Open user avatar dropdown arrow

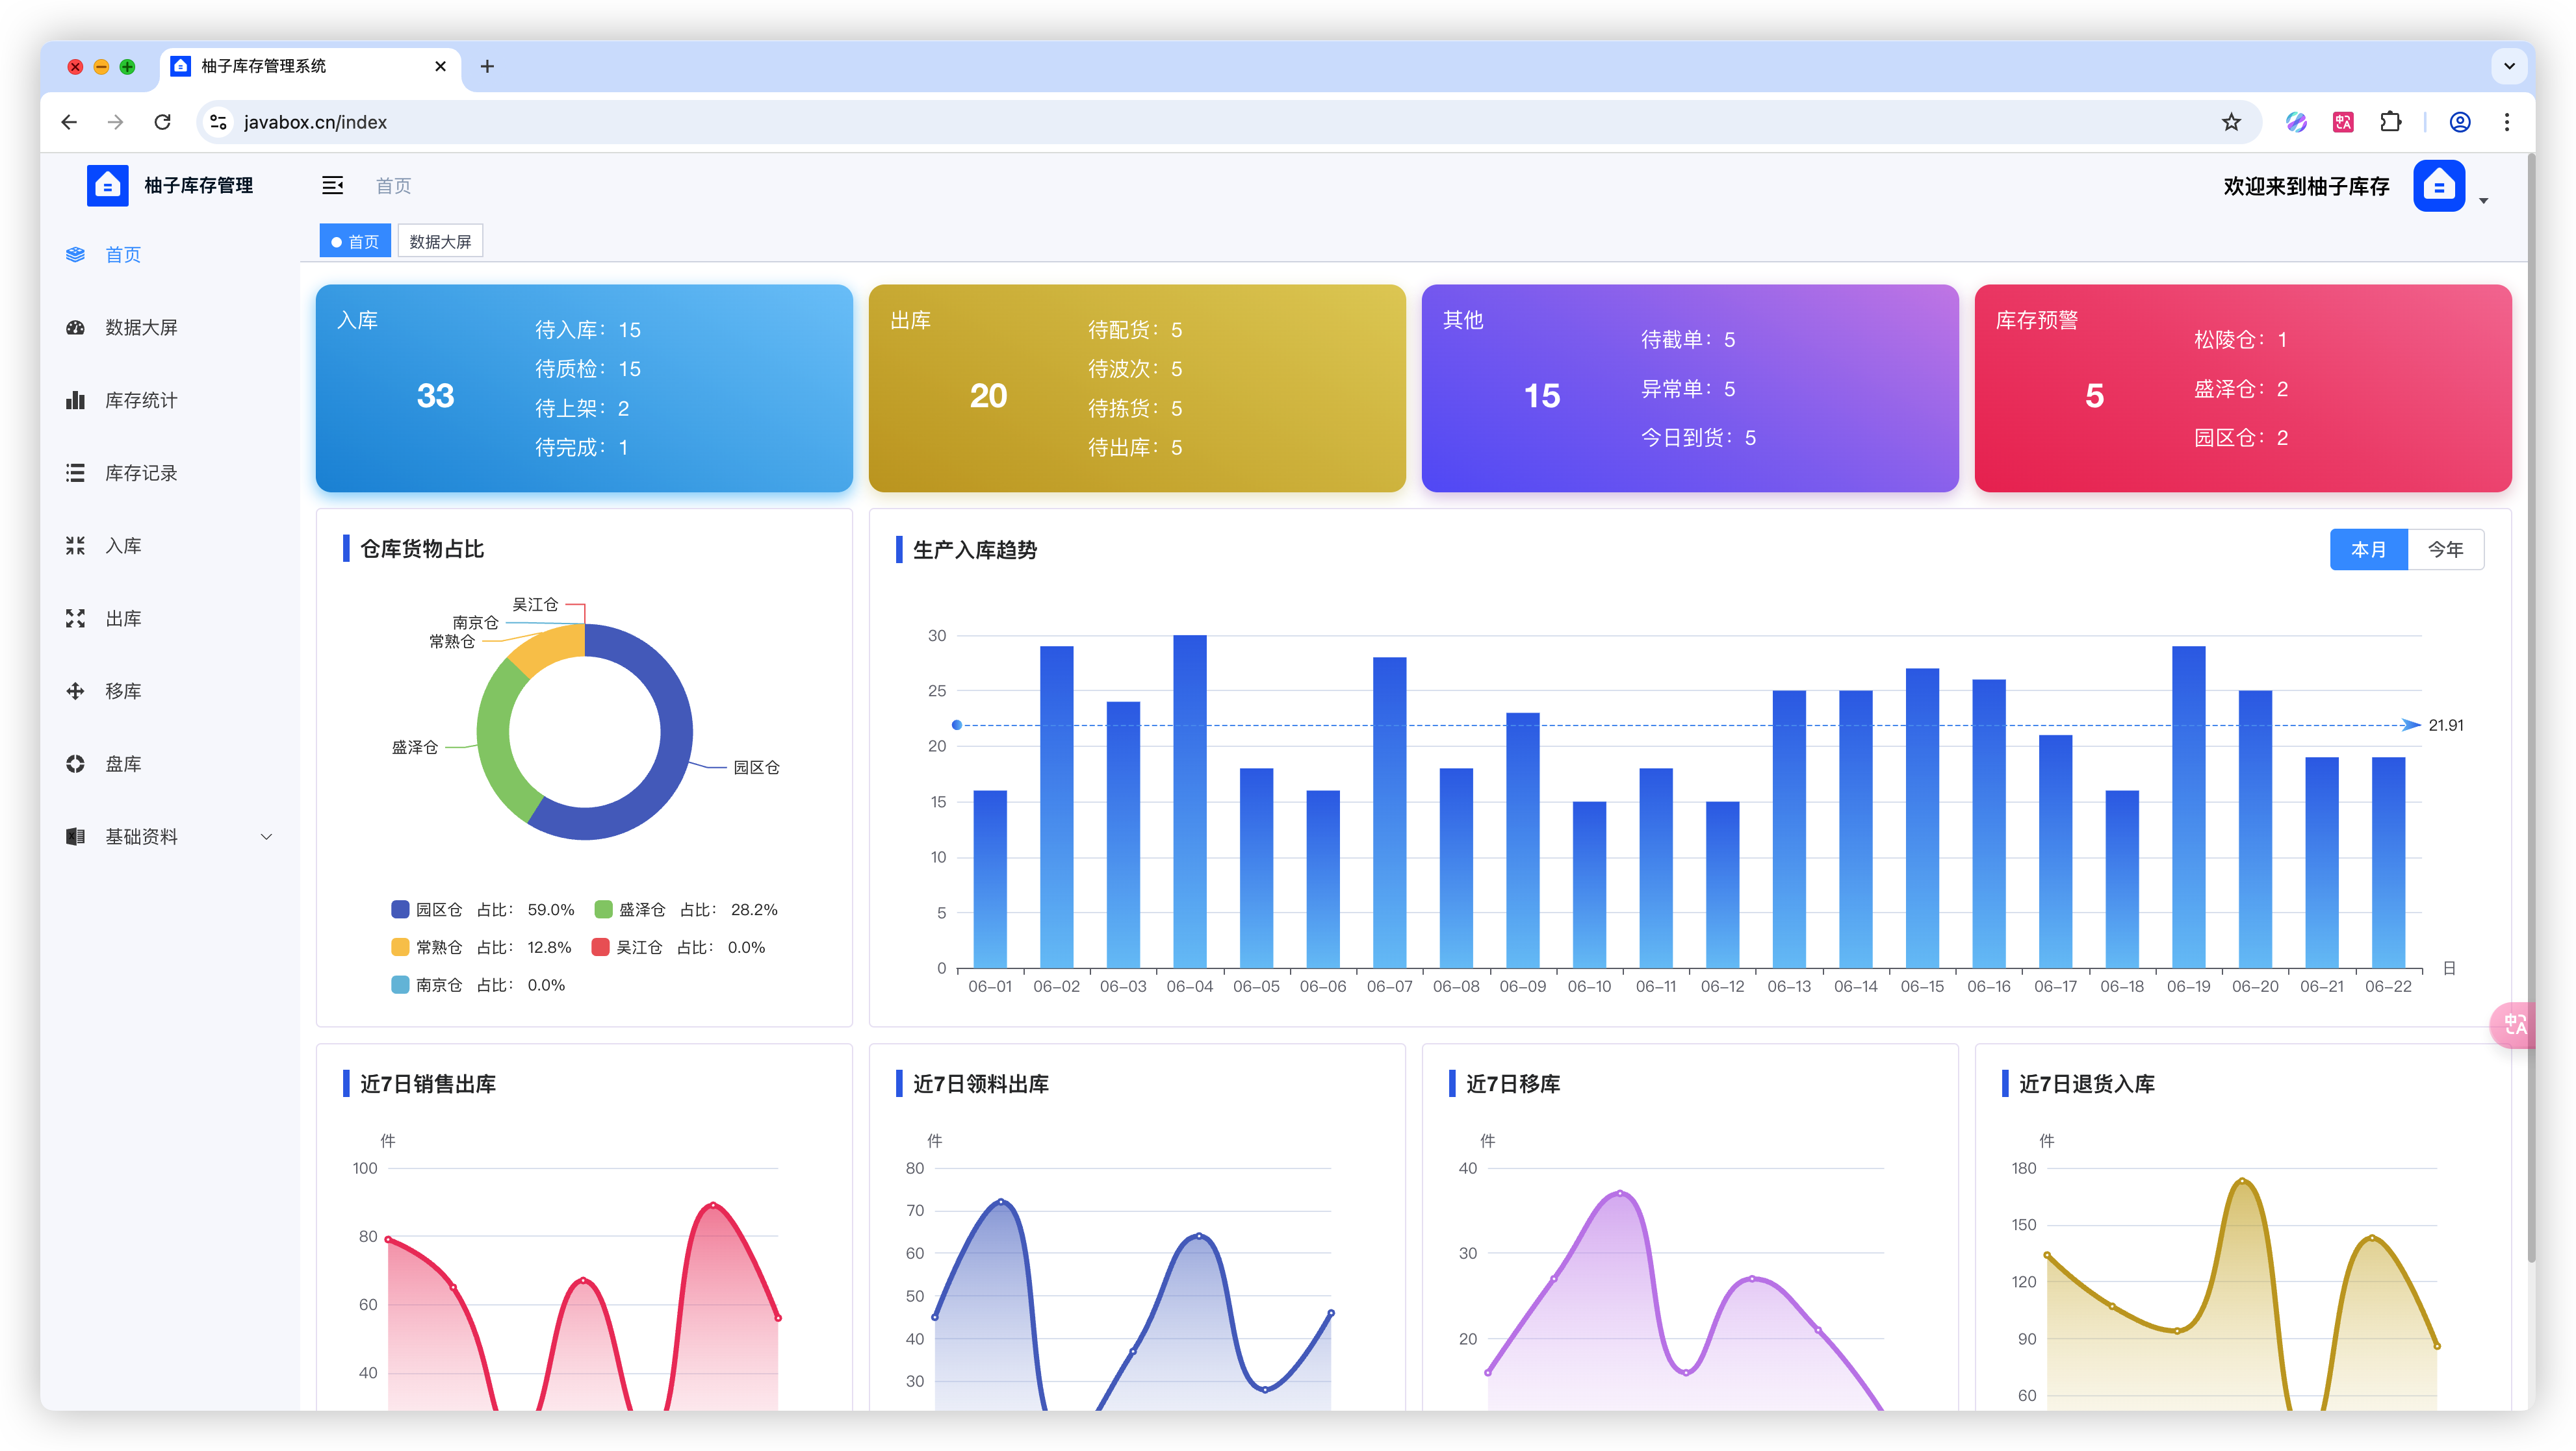[x=2483, y=201]
